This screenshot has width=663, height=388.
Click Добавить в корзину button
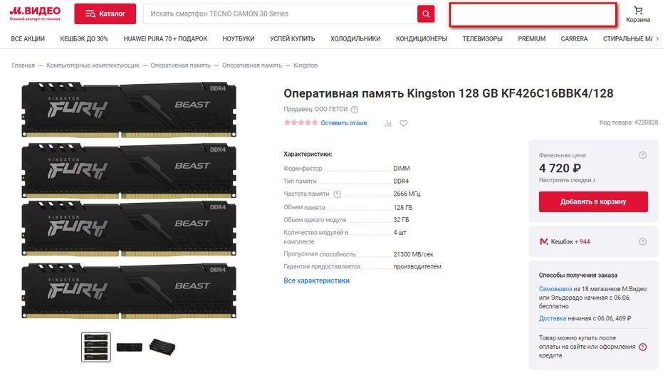point(593,201)
